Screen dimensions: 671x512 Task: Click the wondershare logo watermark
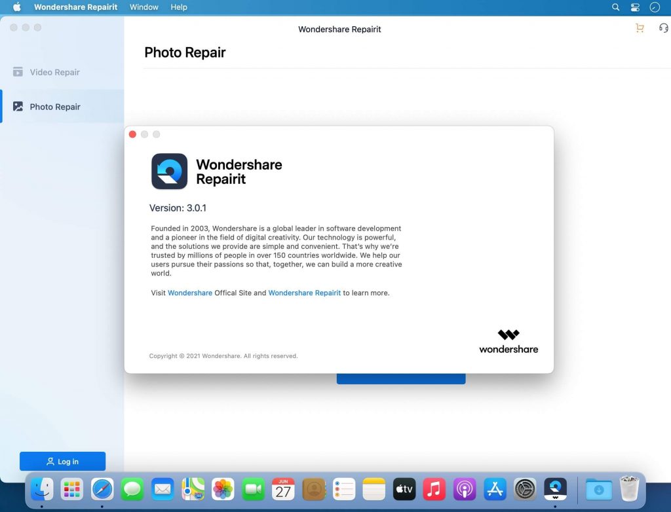click(509, 339)
